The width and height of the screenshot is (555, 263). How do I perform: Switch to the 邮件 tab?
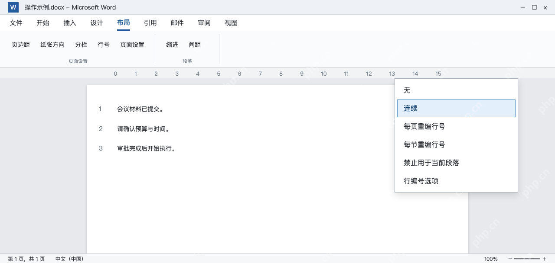[177, 23]
